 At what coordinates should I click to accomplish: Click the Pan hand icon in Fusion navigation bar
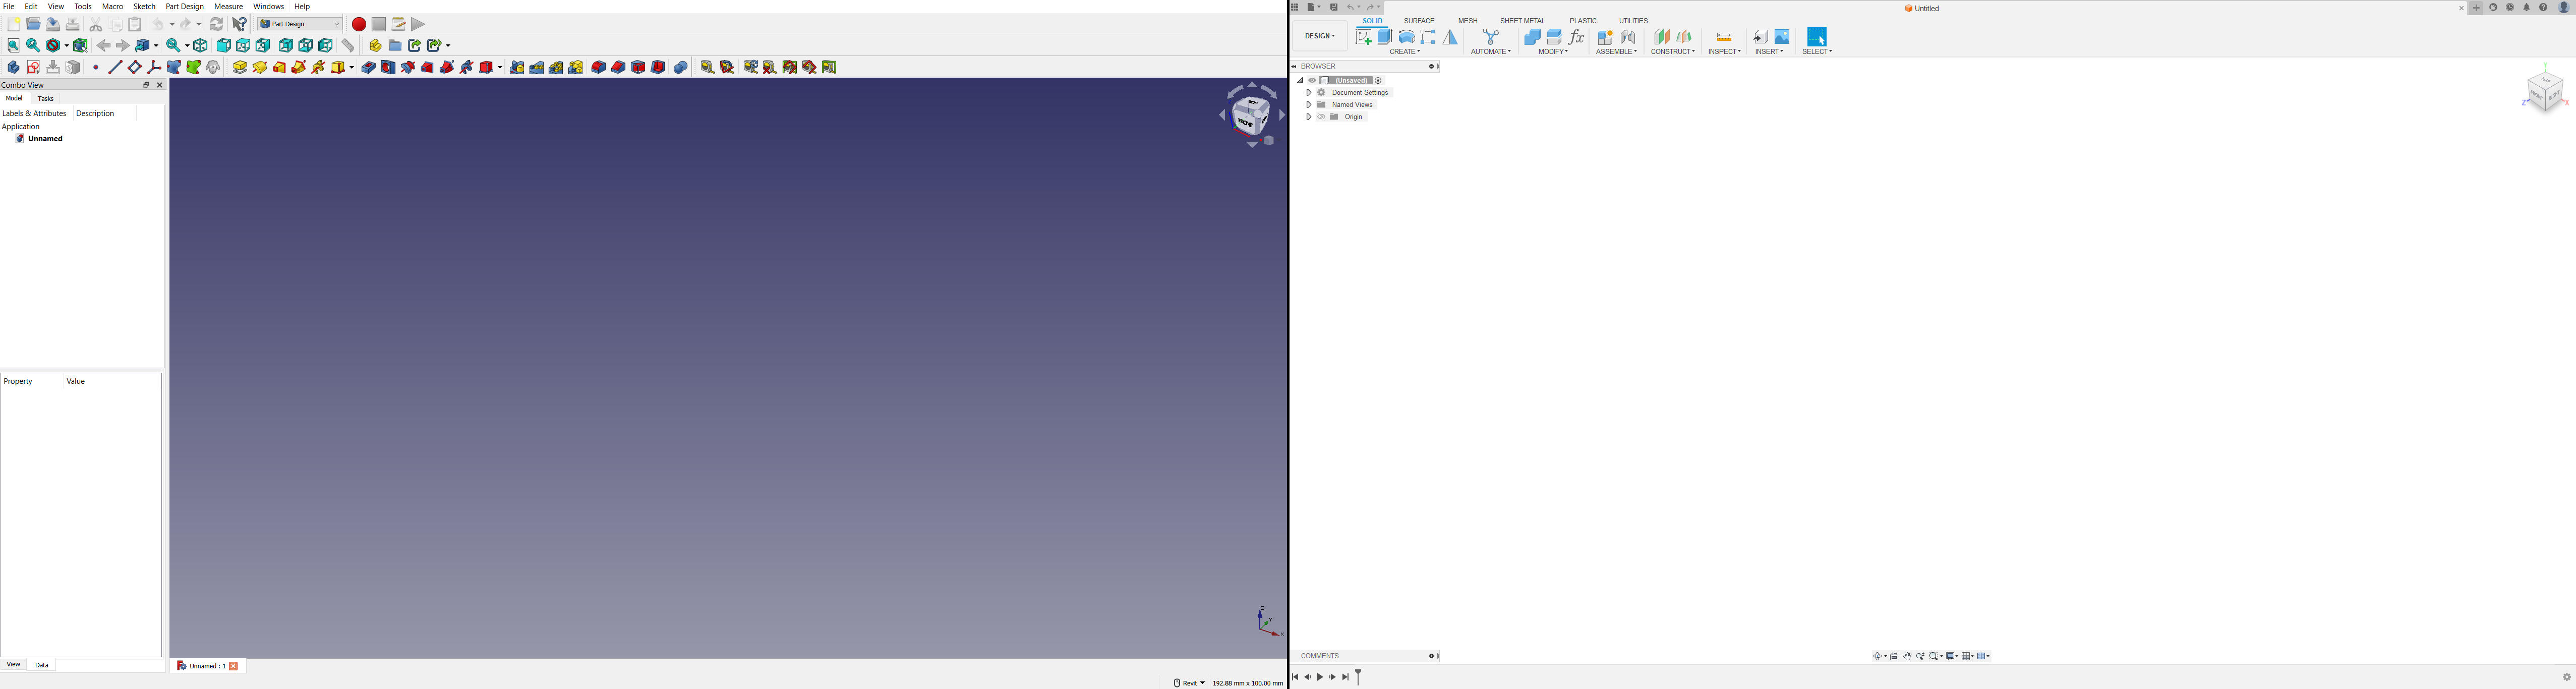pos(1908,657)
